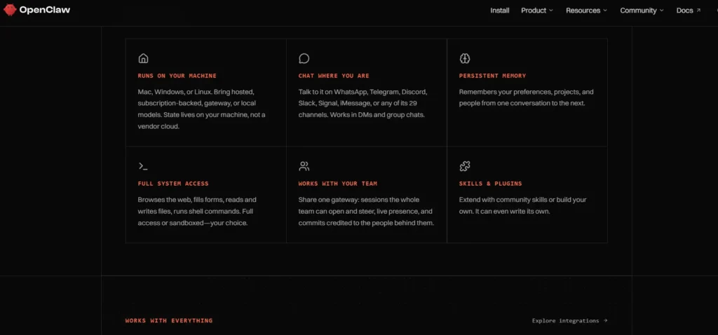
Task: Click the house icon above Runs On Your Machine
Action: pyautogui.click(x=143, y=59)
